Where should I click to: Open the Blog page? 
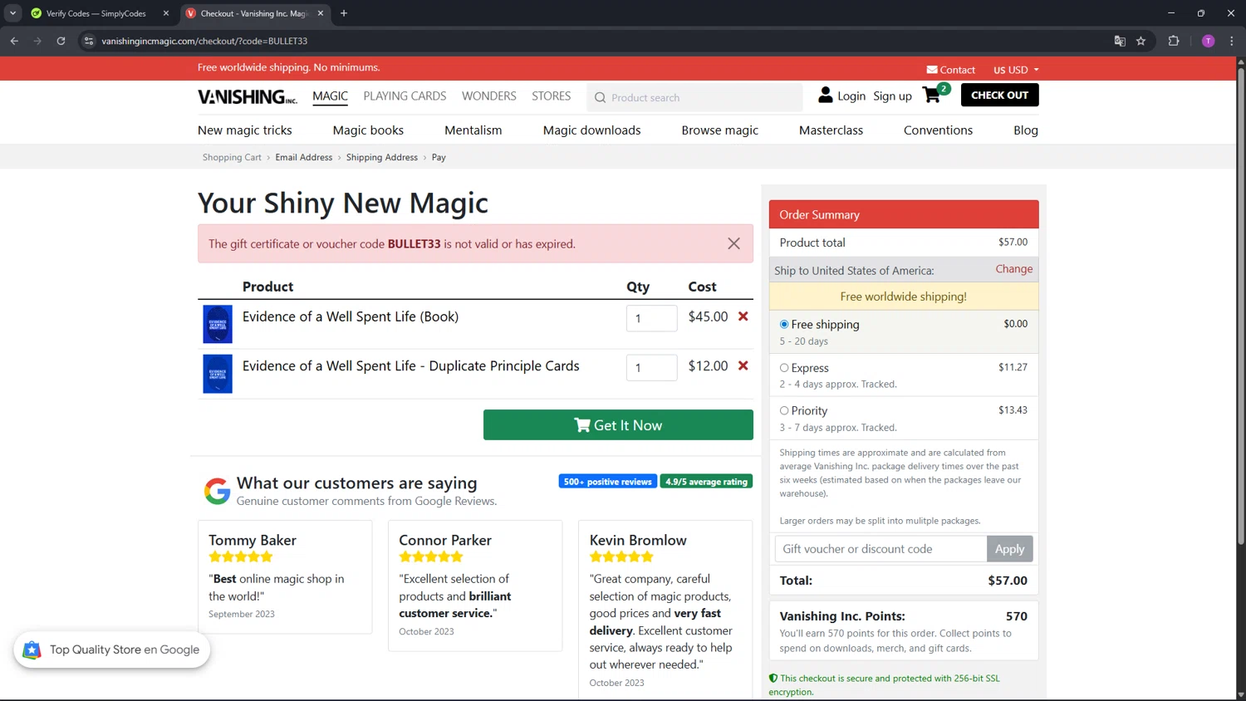tap(1026, 130)
